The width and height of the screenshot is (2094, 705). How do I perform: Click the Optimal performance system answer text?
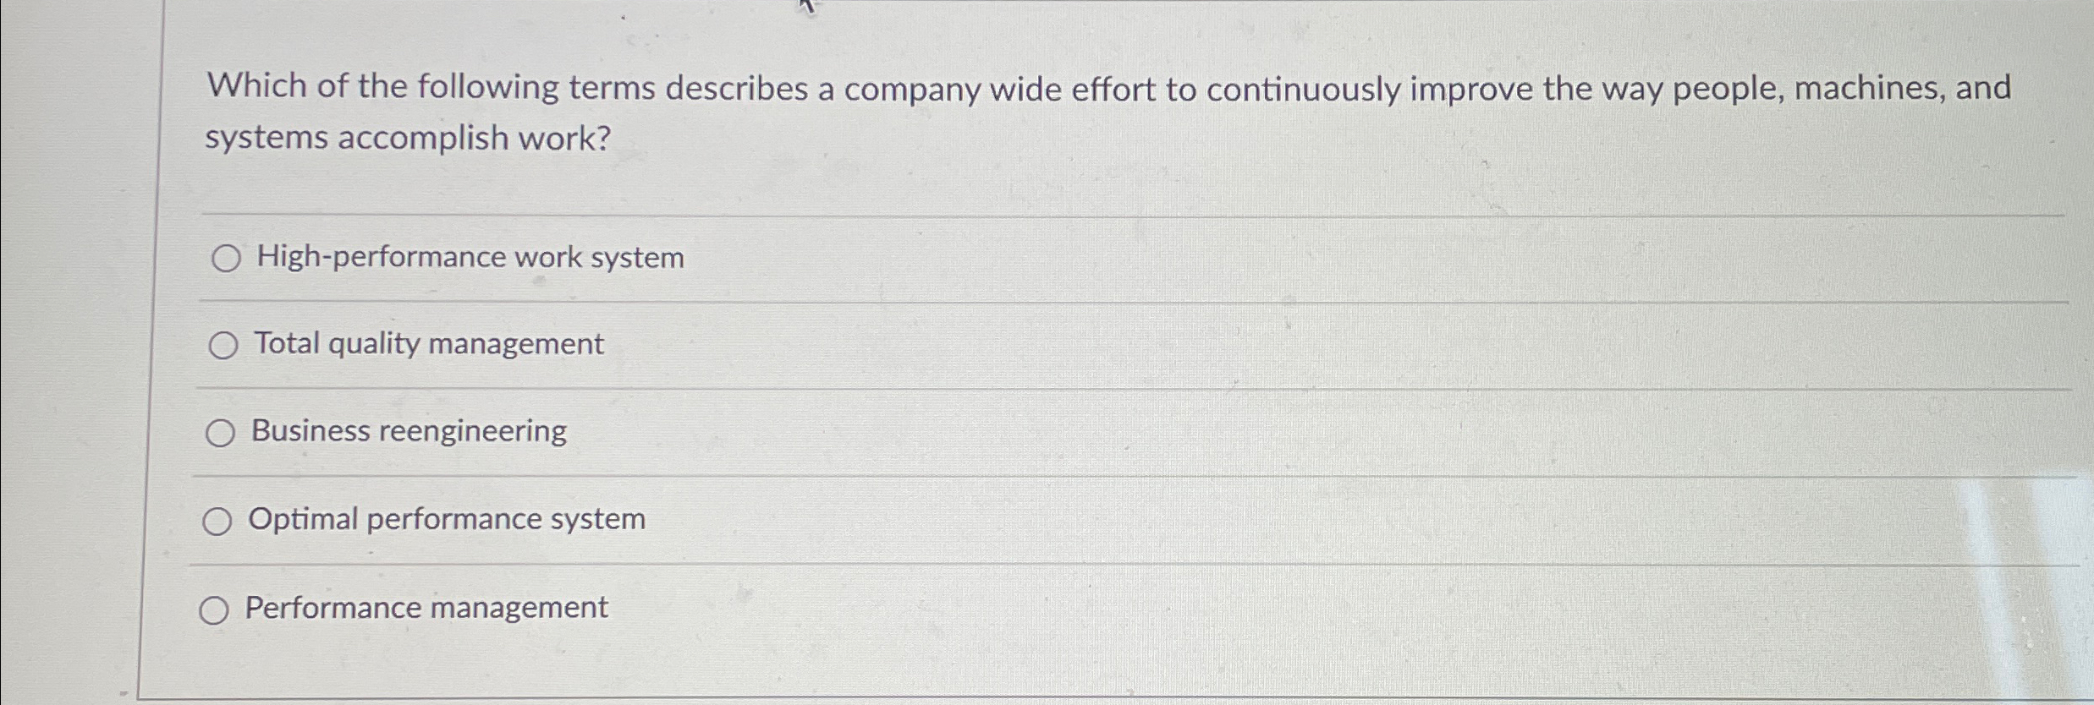pyautogui.click(x=448, y=520)
